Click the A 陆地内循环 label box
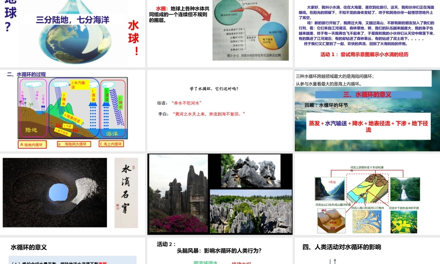This screenshot has height=264, width=440. (32, 145)
